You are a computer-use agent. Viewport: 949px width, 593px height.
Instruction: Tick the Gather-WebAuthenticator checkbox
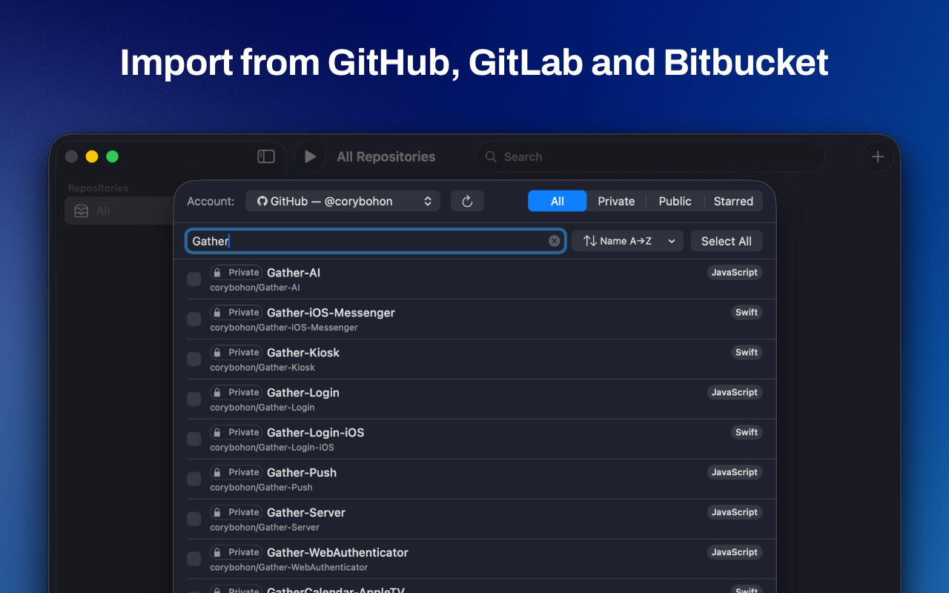[194, 560]
